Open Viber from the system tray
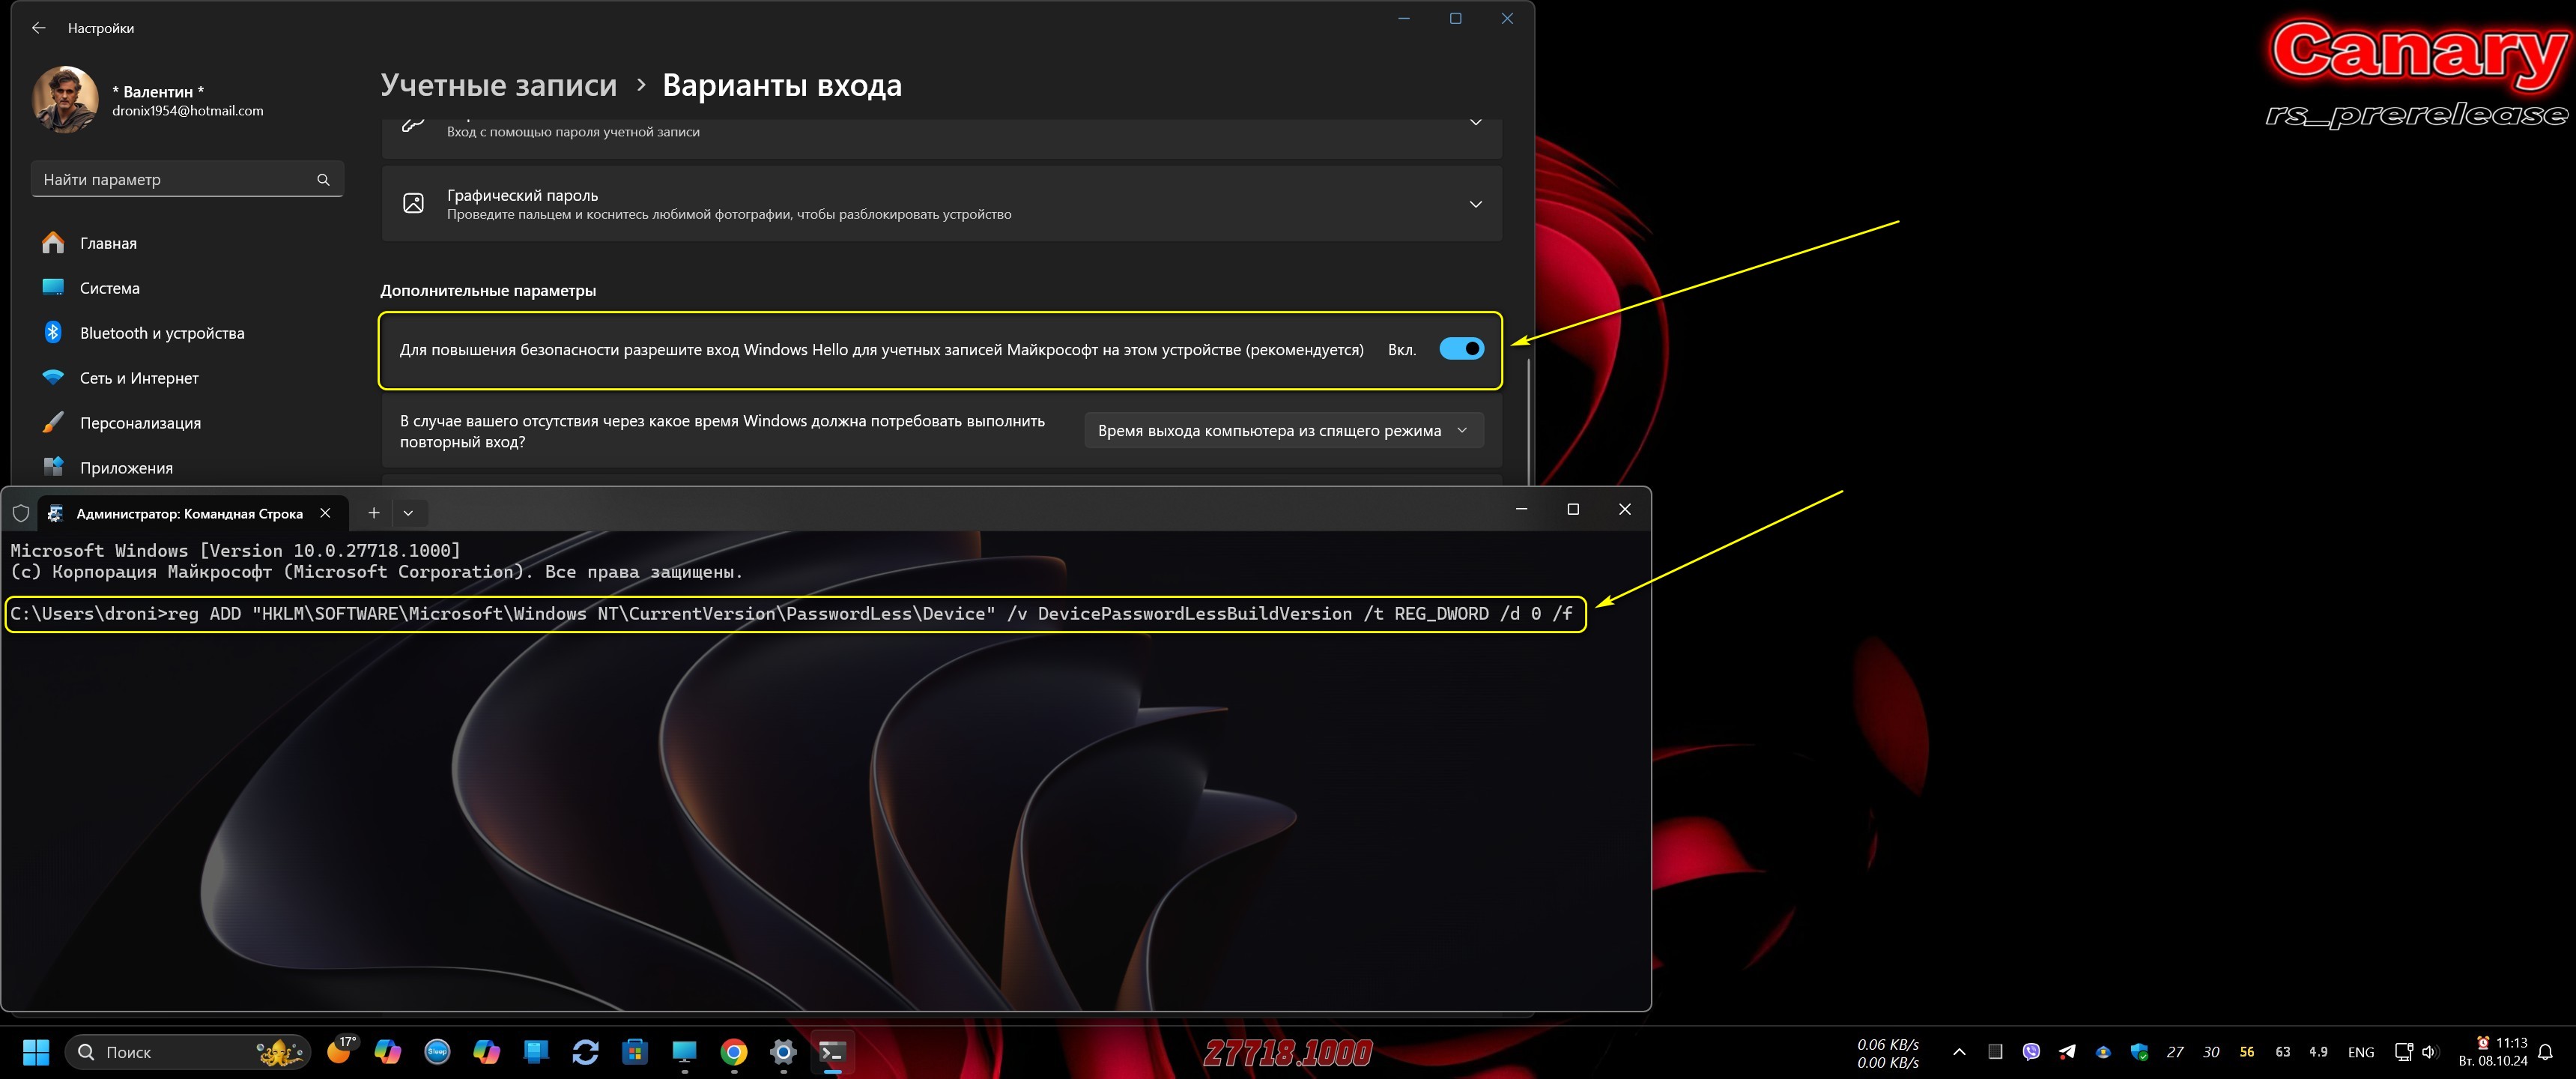2576x1079 pixels. coord(2030,1052)
